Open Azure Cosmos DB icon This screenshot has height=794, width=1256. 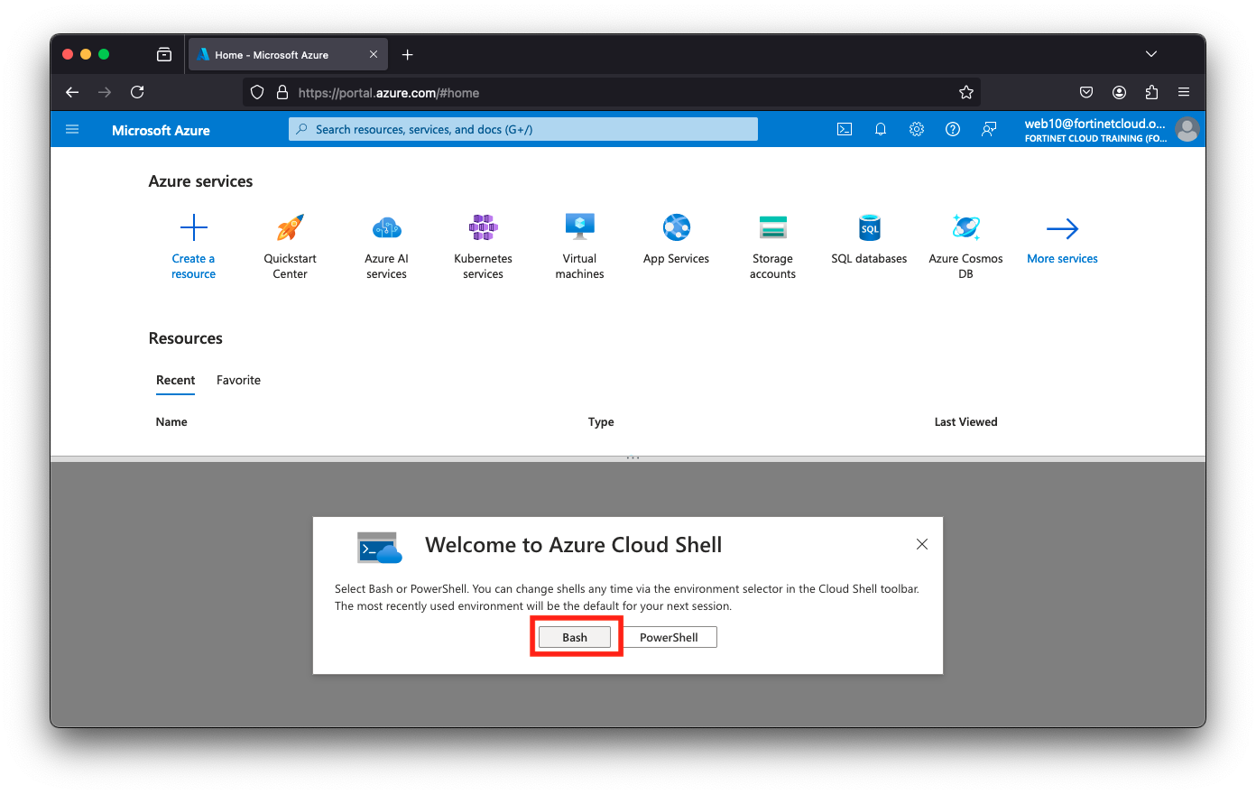966,227
